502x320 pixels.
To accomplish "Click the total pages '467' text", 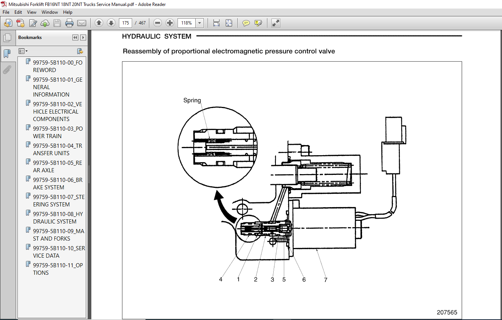I will click(x=142, y=23).
